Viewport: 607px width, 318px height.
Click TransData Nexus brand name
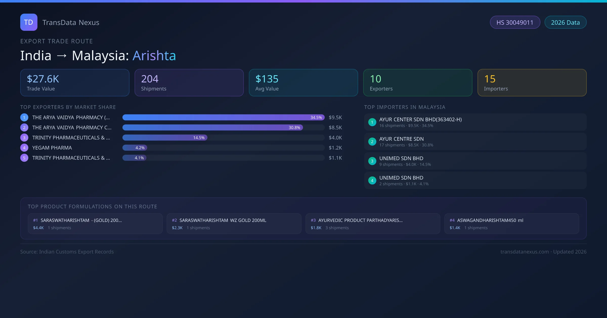point(71,22)
